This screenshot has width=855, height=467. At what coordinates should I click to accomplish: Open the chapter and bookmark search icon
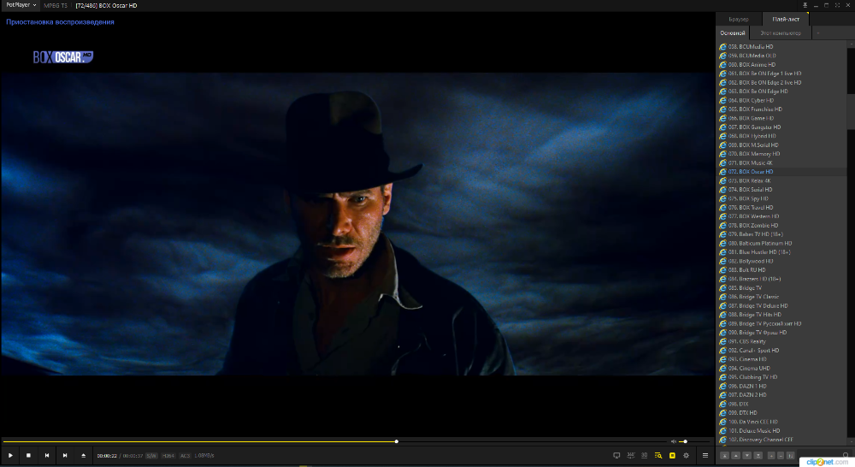click(x=658, y=456)
